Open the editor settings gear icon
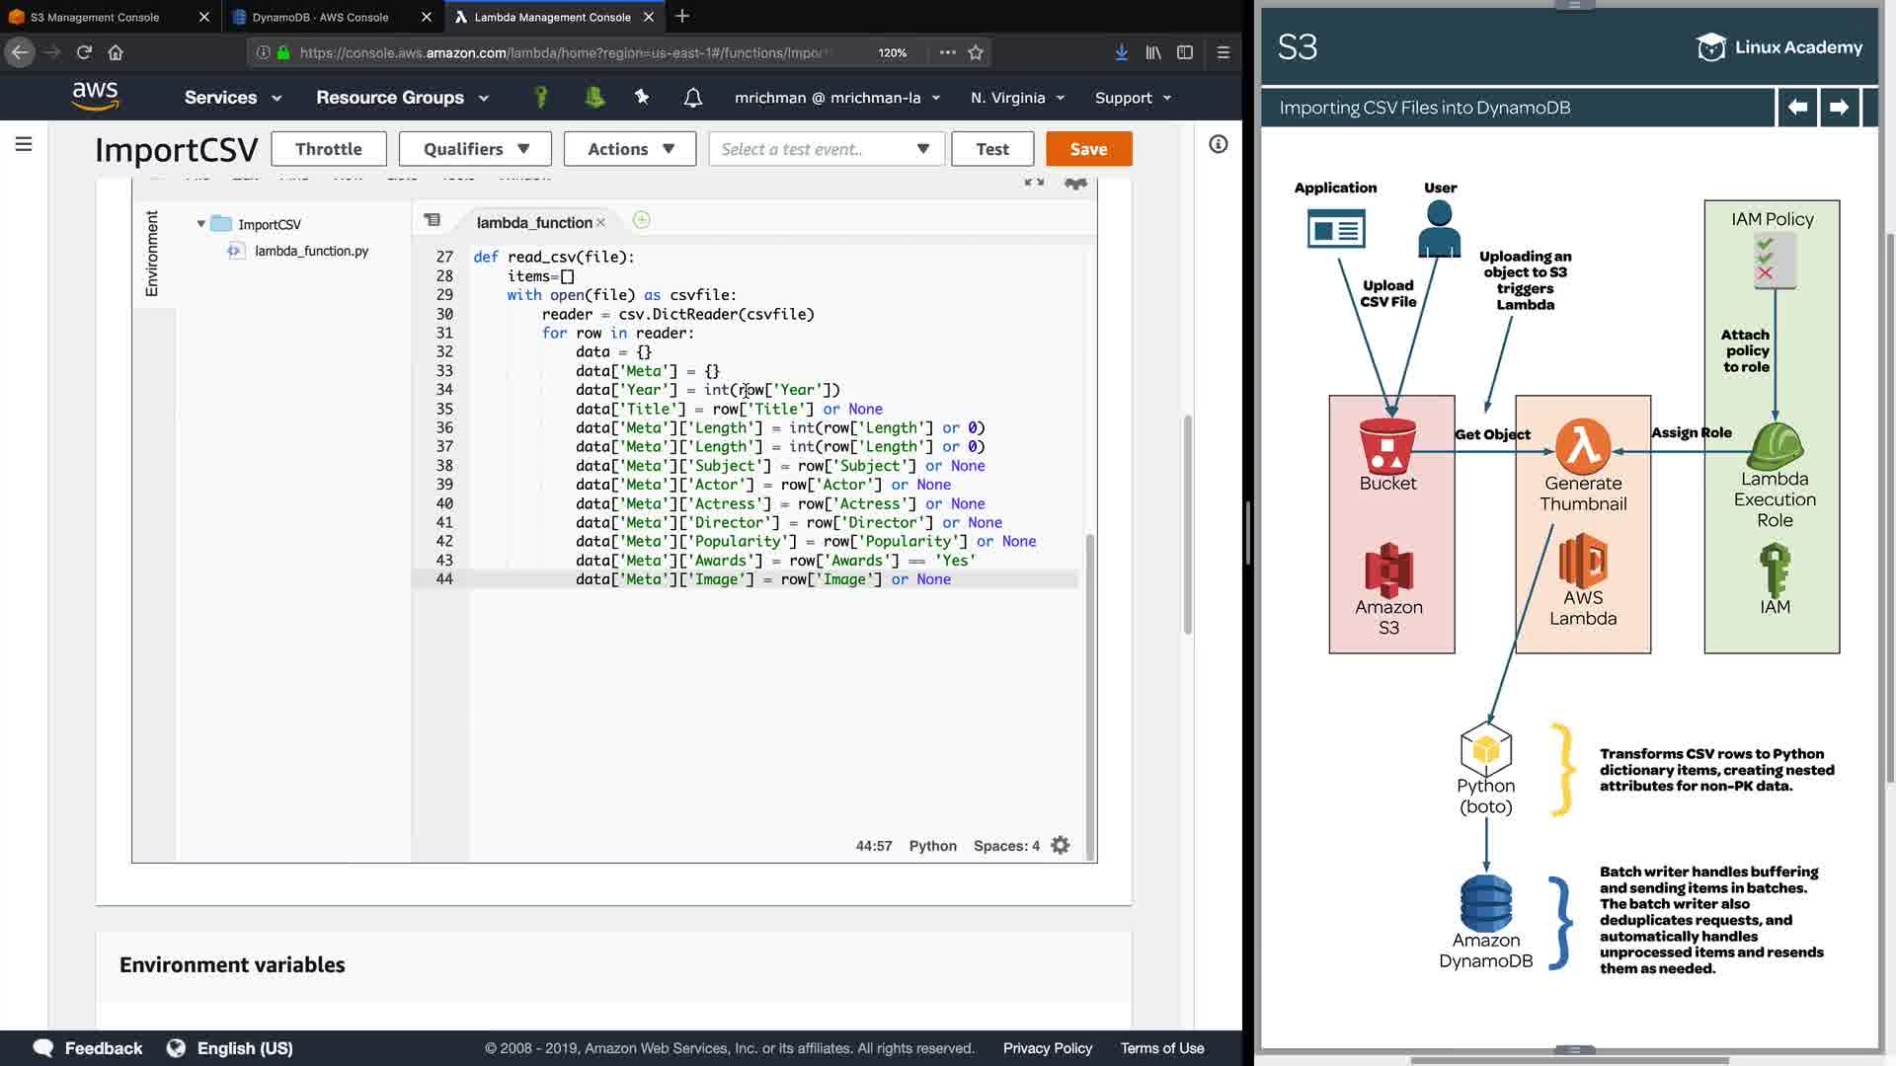Image resolution: width=1896 pixels, height=1066 pixels. (x=1061, y=846)
